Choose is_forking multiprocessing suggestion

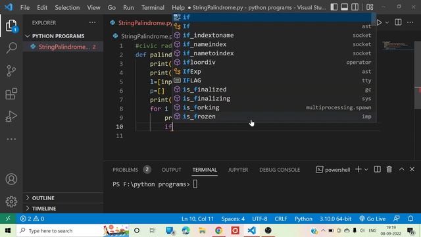274,107
